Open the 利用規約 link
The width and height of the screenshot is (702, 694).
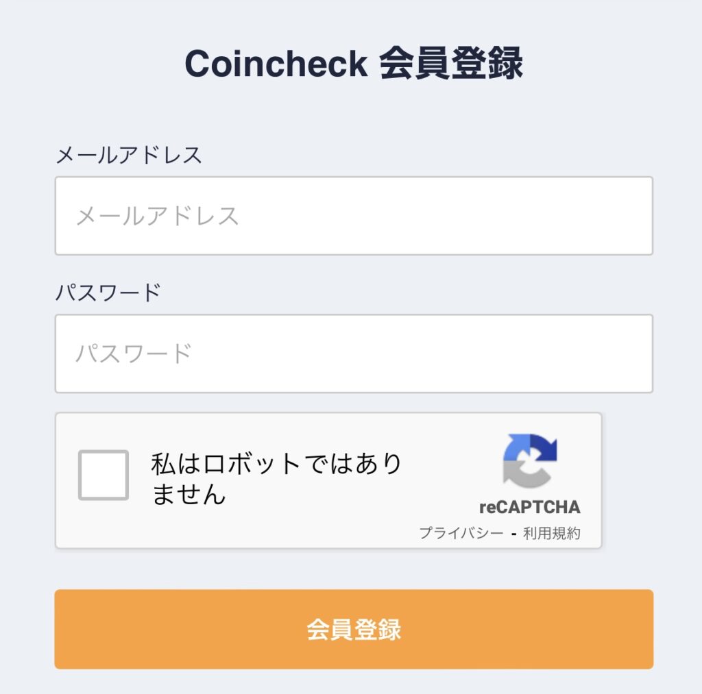(551, 534)
